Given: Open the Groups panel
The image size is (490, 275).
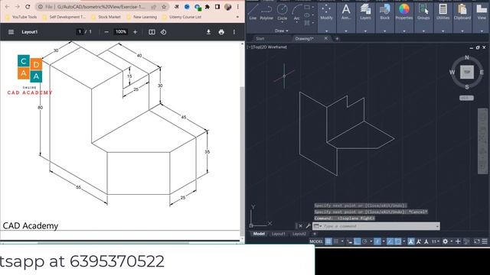Looking at the screenshot, I should pyautogui.click(x=423, y=12).
